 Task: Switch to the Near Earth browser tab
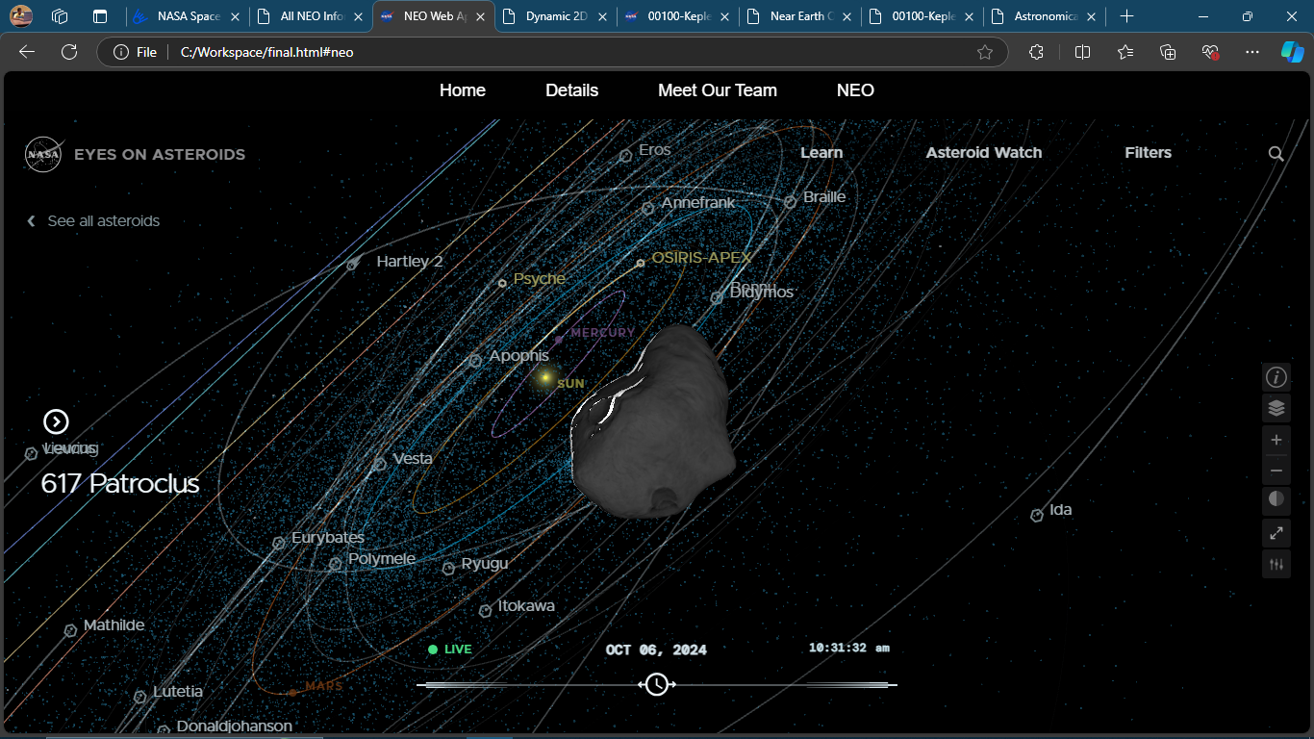point(799,16)
